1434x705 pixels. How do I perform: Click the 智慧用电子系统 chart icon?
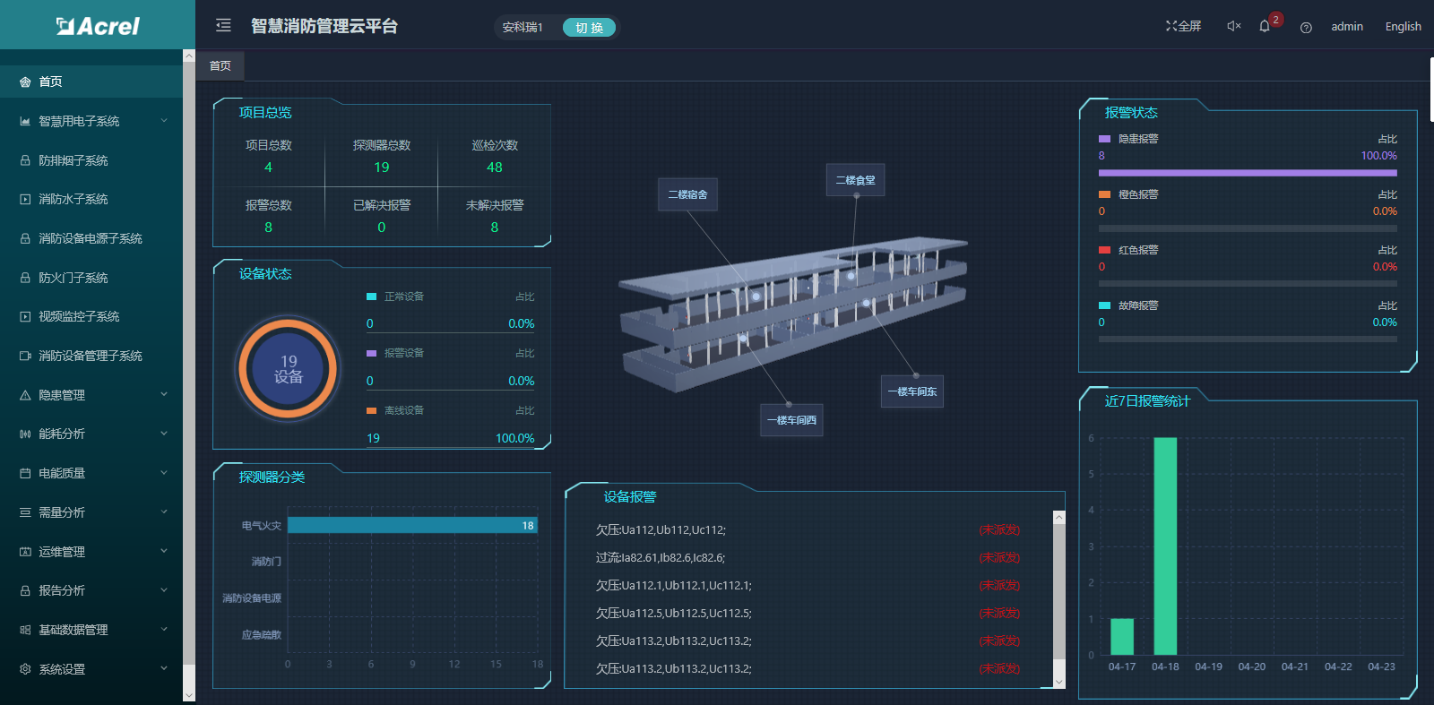click(x=25, y=121)
